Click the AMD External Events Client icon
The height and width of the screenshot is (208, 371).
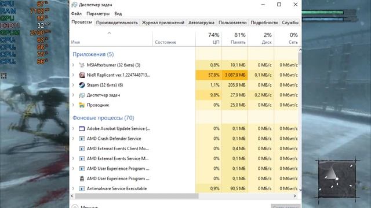coord(82,148)
